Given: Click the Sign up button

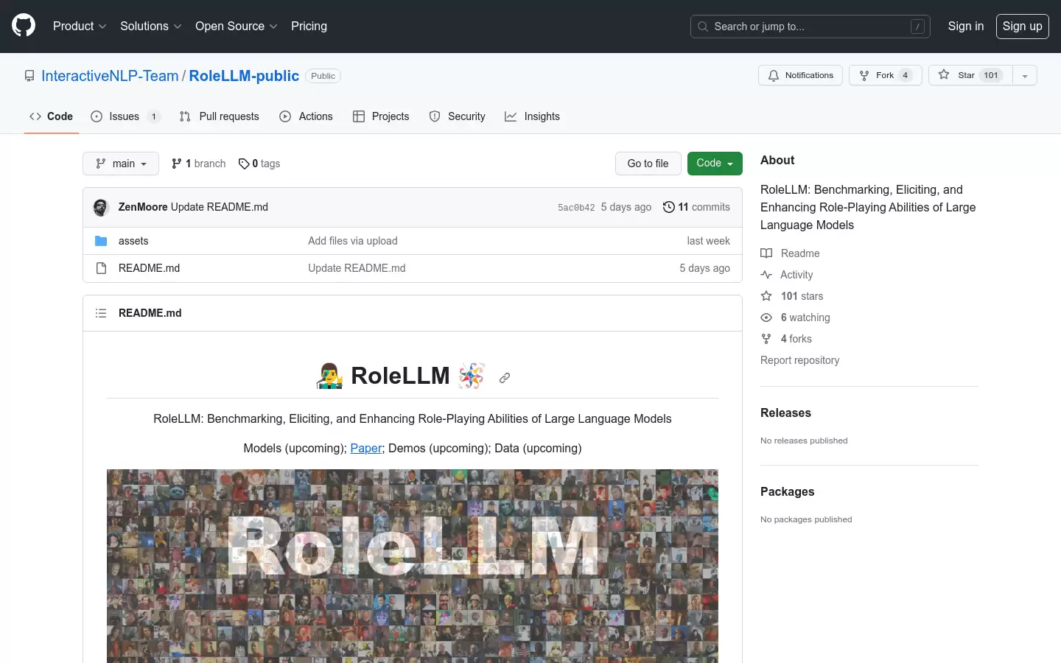Looking at the screenshot, I should point(1022,27).
